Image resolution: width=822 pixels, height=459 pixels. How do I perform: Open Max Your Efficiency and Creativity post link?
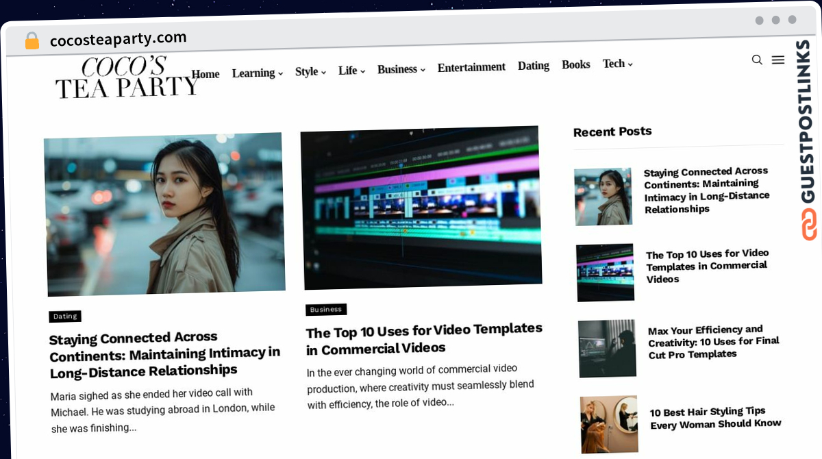pyautogui.click(x=714, y=341)
